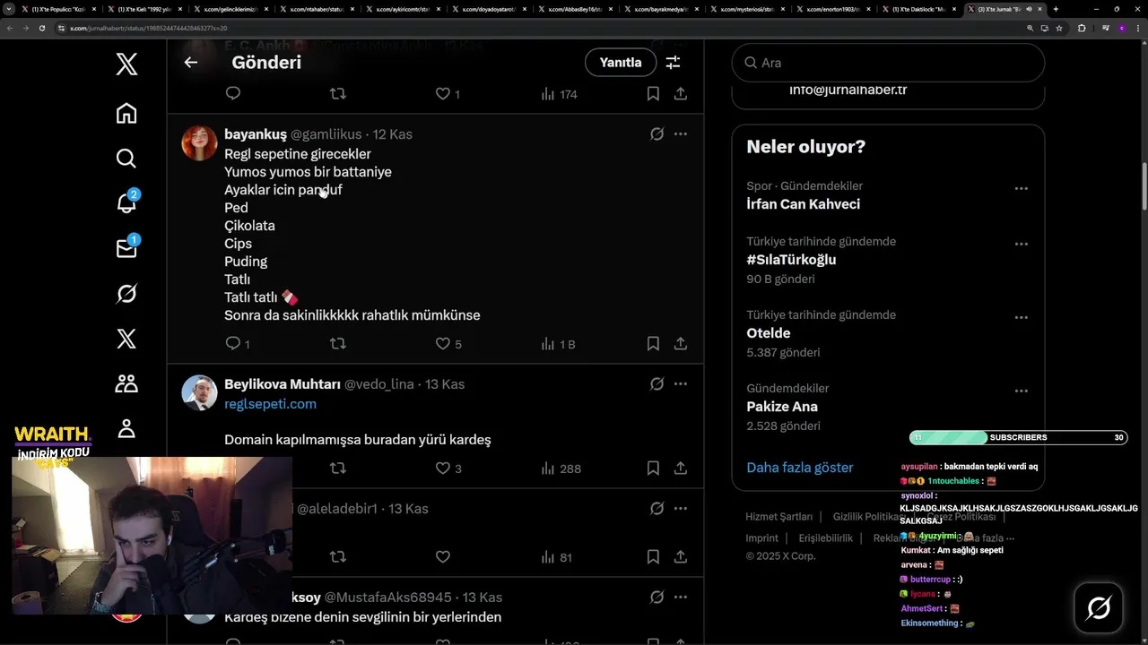The image size is (1148, 645).
Task: Open more menu for #SılaTürkoğlu trend
Action: tap(1021, 245)
